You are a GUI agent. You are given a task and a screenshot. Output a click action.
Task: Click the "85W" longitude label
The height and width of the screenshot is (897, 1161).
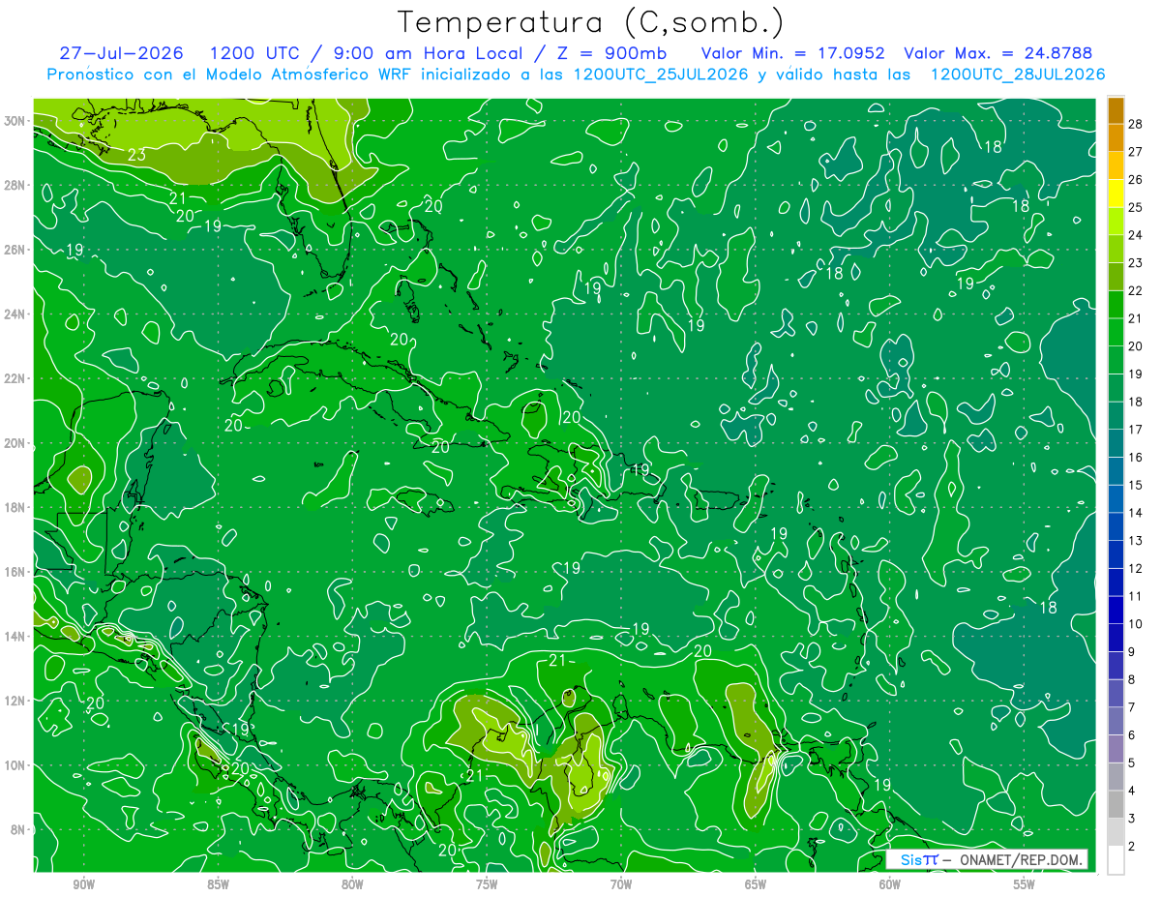point(218,884)
